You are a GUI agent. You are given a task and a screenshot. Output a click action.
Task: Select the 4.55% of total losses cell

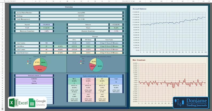coord(88,88)
